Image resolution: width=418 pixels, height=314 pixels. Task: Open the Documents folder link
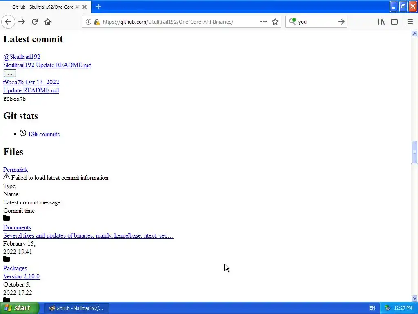coord(17,227)
